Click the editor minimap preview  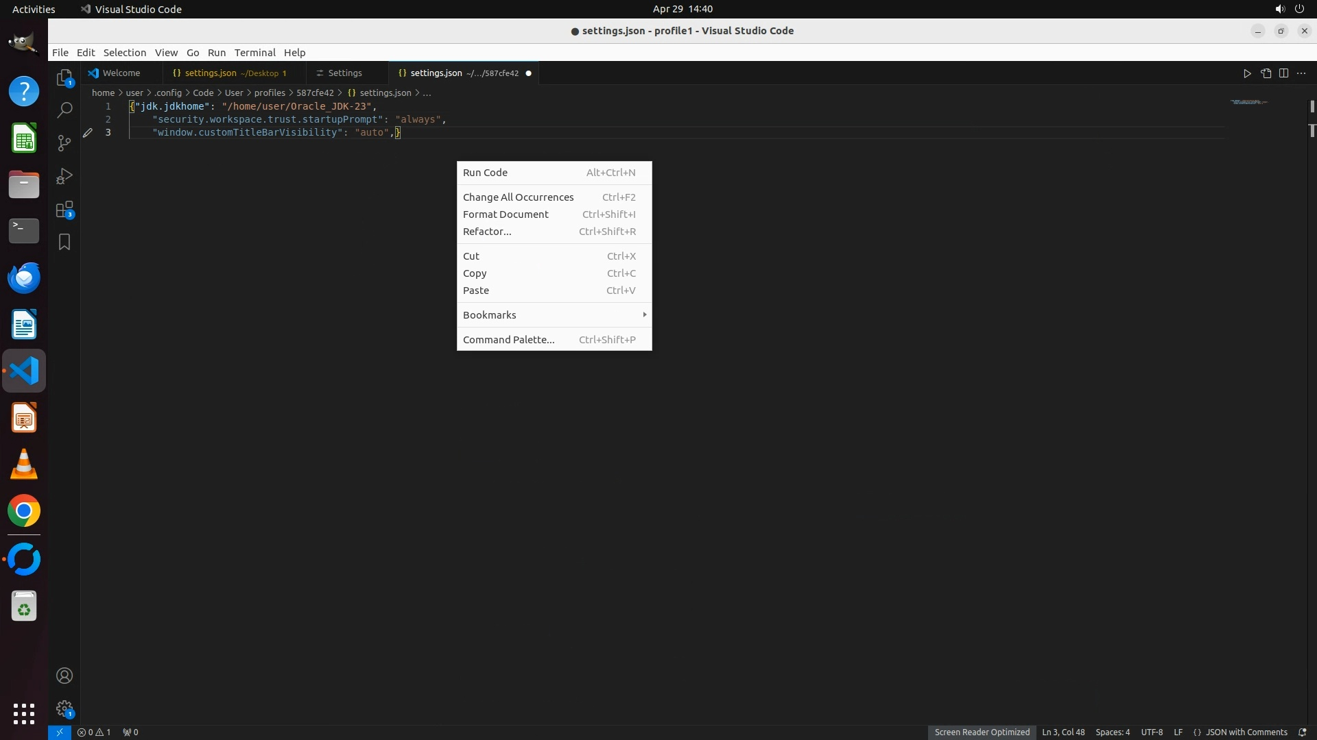tap(1248, 102)
